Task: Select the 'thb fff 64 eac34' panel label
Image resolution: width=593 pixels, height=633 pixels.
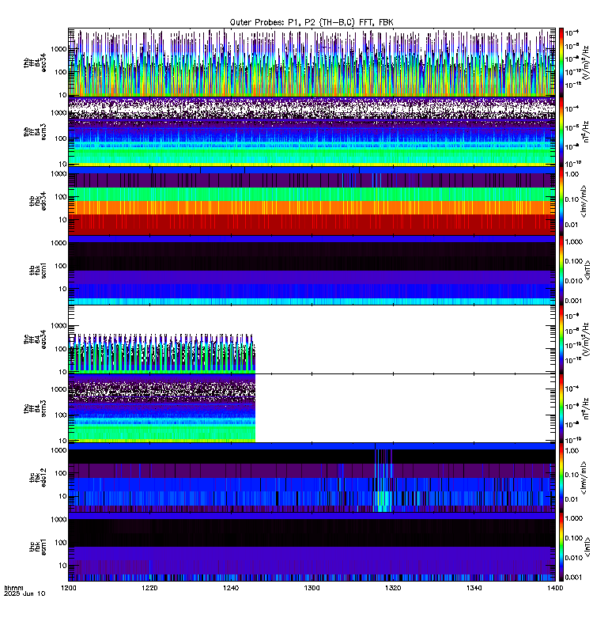Action: (35, 63)
